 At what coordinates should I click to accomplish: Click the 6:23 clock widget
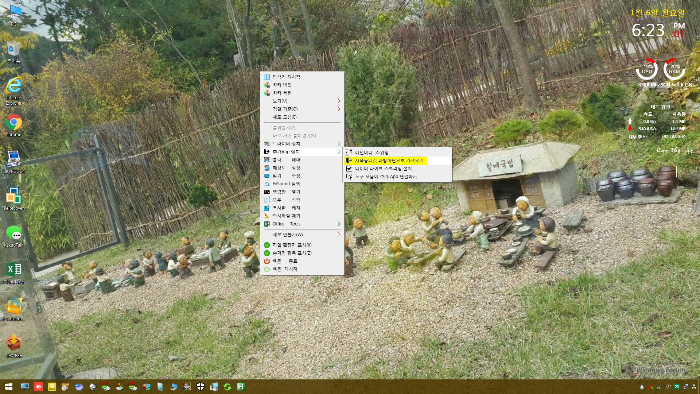point(648,30)
